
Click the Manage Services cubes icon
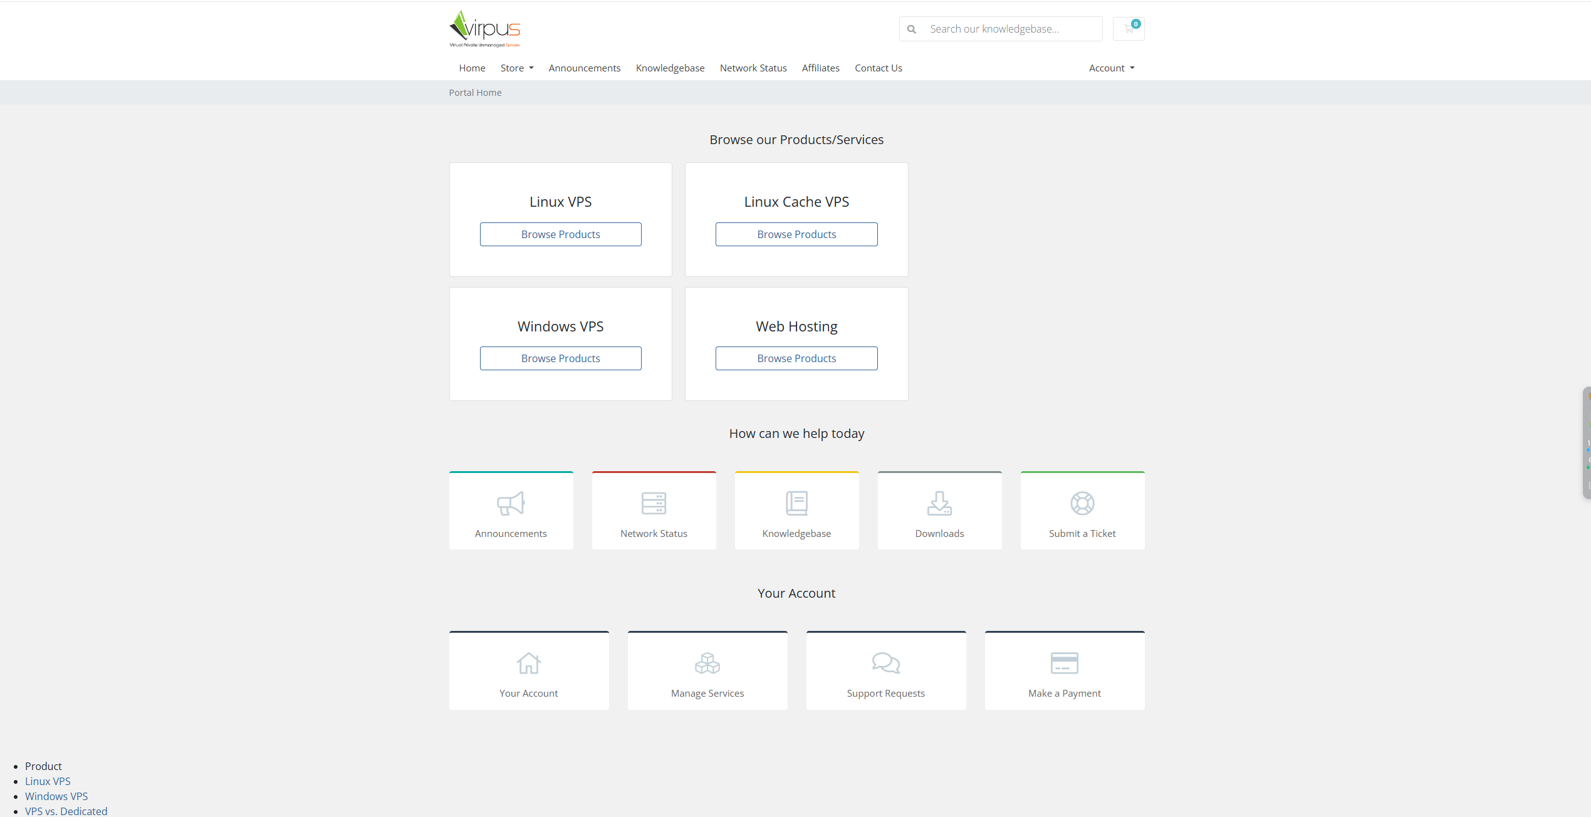click(x=707, y=663)
